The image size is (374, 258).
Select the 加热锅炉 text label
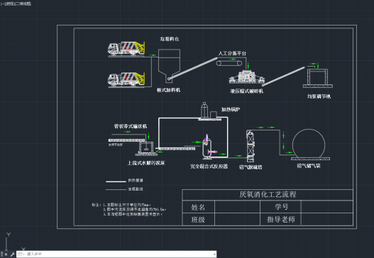click(x=231, y=109)
